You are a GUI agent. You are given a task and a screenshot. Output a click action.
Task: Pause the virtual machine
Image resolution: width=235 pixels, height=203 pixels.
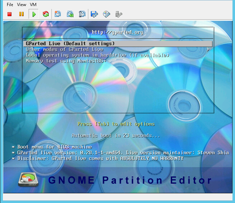pos(21,14)
